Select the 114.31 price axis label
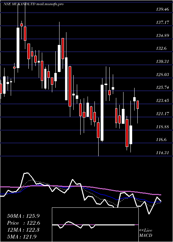The image size is (173, 242). click(x=163, y=153)
